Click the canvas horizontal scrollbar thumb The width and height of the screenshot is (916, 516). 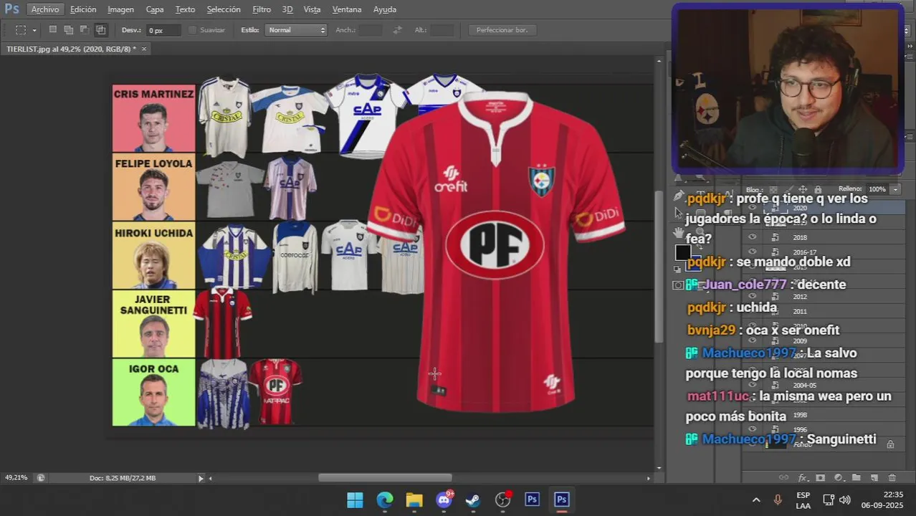(385, 478)
